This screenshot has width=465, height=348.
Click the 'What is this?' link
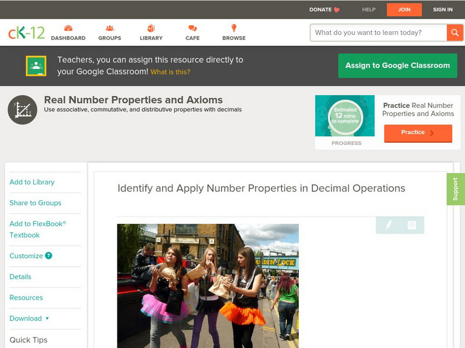click(x=170, y=72)
